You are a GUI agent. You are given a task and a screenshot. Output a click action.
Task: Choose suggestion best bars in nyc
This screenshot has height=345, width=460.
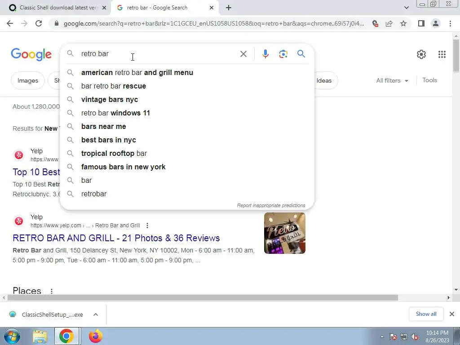(x=187, y=140)
